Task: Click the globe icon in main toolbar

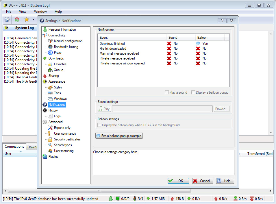Action: coord(7,20)
